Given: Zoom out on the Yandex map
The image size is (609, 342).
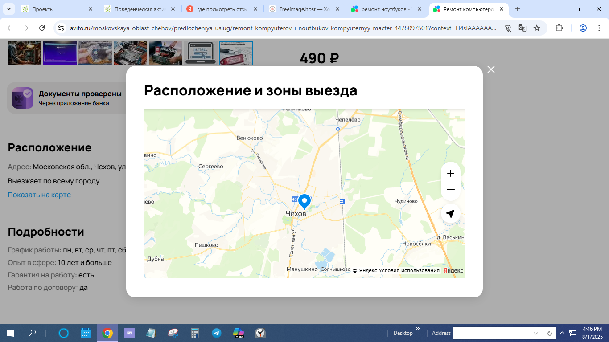Looking at the screenshot, I should [450, 190].
